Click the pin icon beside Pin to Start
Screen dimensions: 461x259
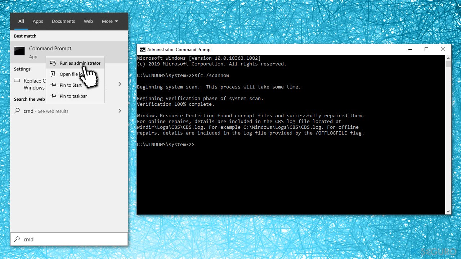[53, 85]
